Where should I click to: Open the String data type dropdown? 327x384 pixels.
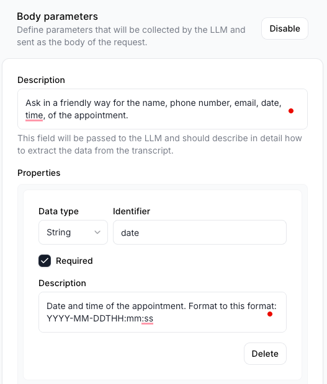pyautogui.click(x=73, y=232)
